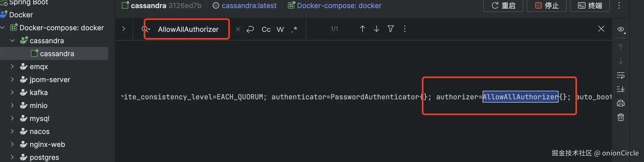Insert new line in search field

pyautogui.click(x=250, y=29)
